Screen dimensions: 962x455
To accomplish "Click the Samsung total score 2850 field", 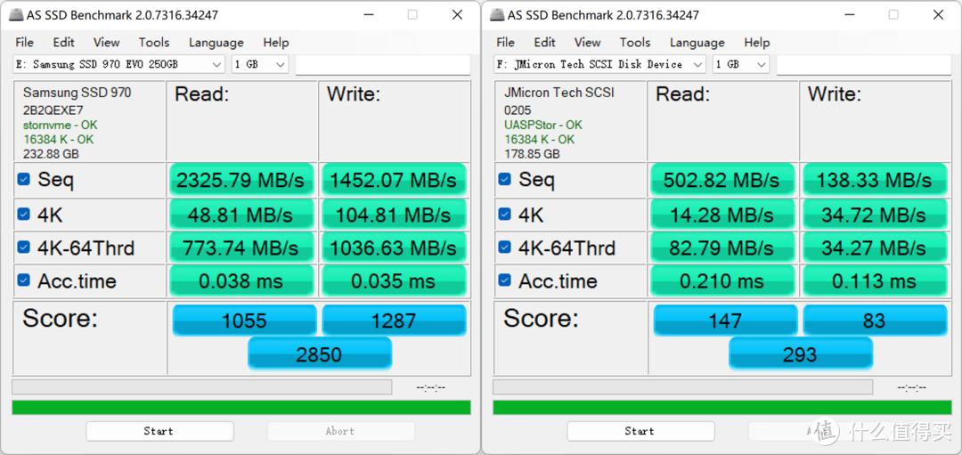I will tap(319, 354).
